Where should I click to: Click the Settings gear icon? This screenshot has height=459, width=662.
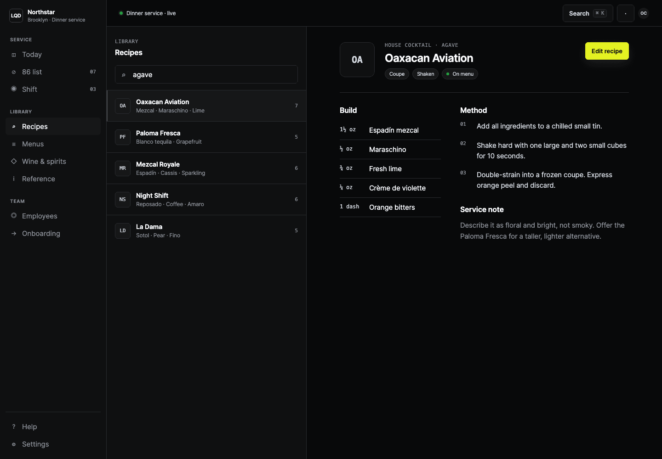coord(14,444)
